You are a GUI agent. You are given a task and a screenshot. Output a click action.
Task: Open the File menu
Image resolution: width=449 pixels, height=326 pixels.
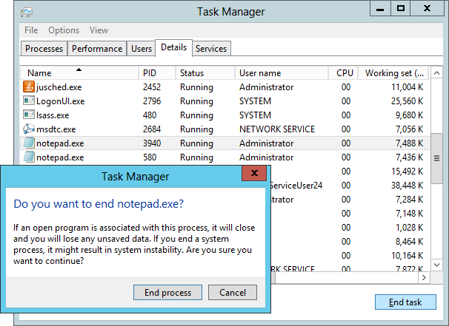coord(31,30)
